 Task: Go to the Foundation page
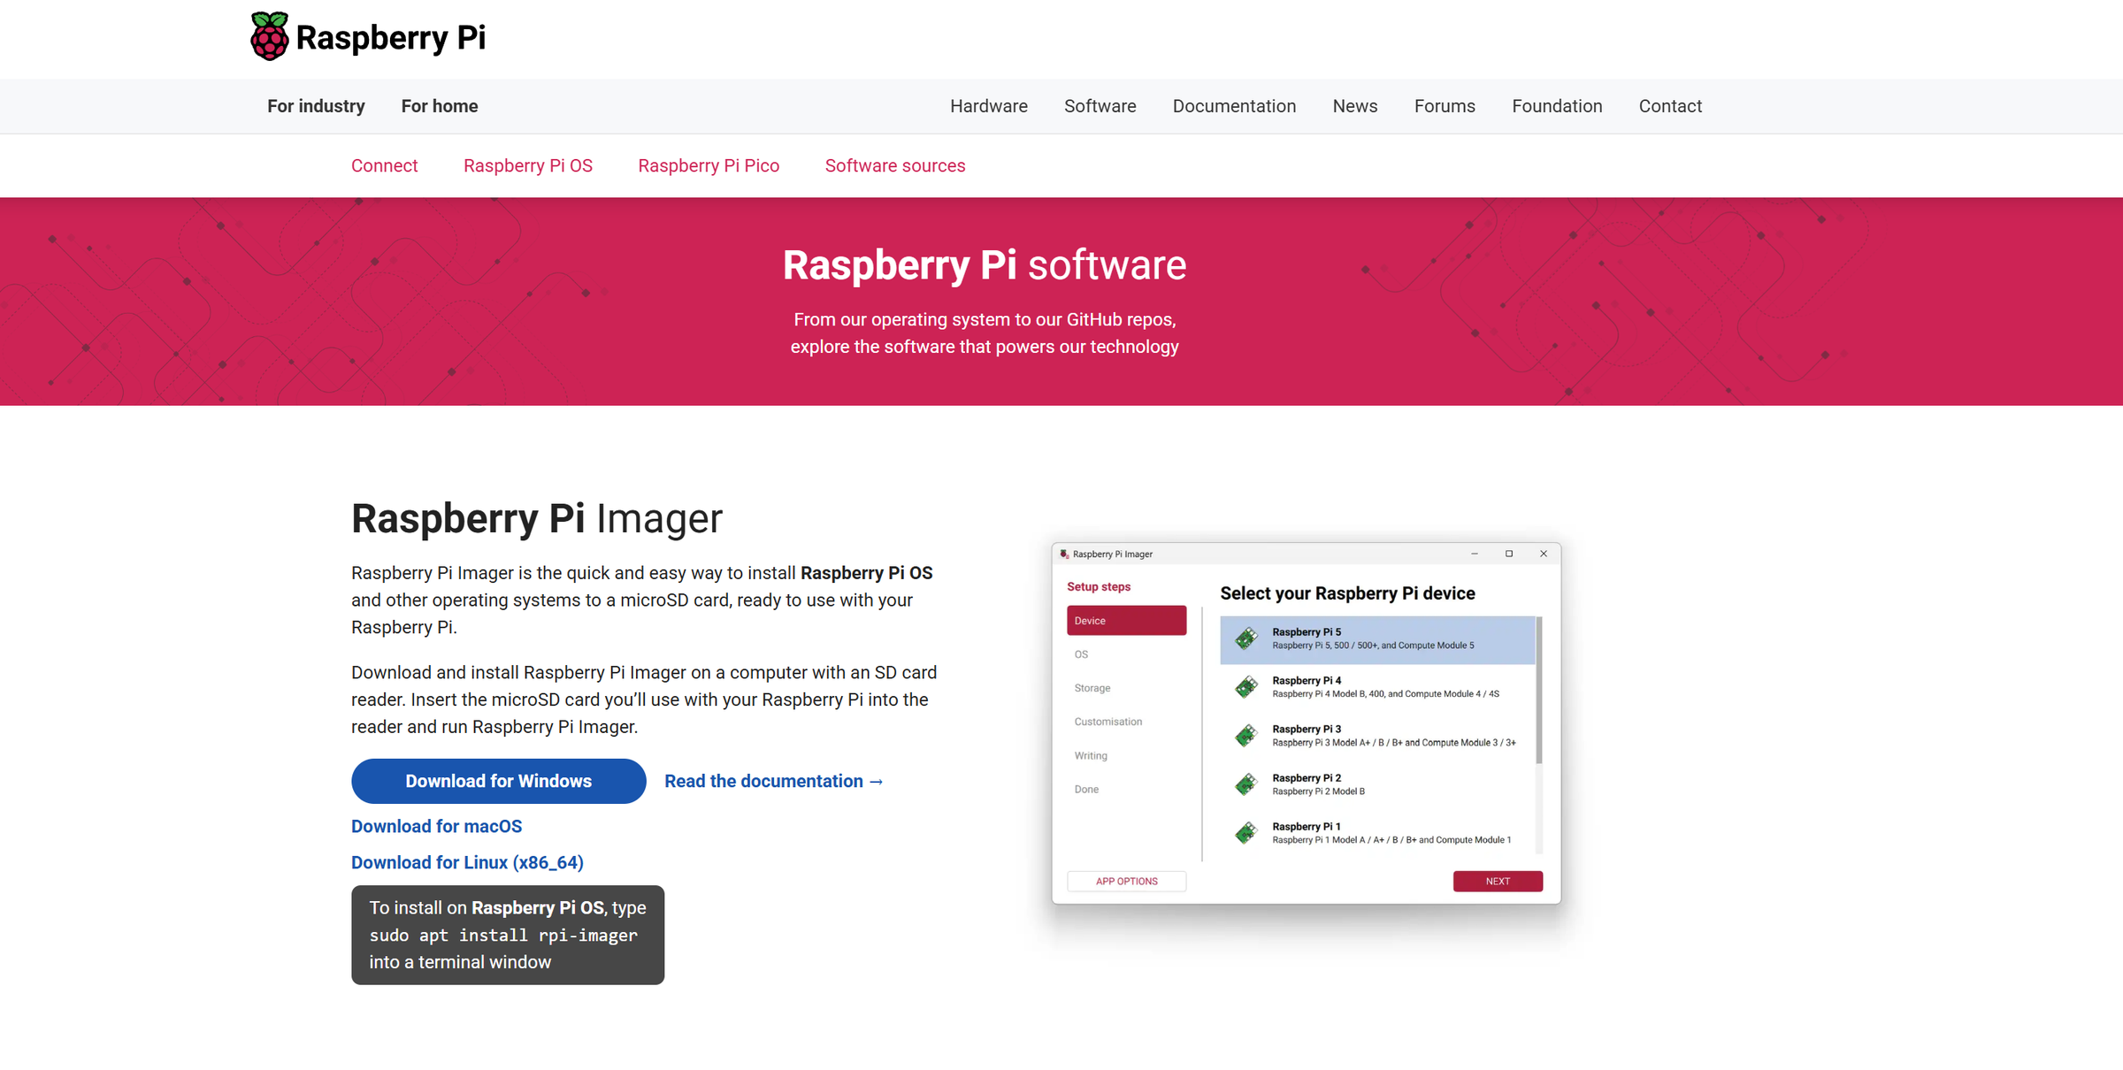[x=1557, y=106]
